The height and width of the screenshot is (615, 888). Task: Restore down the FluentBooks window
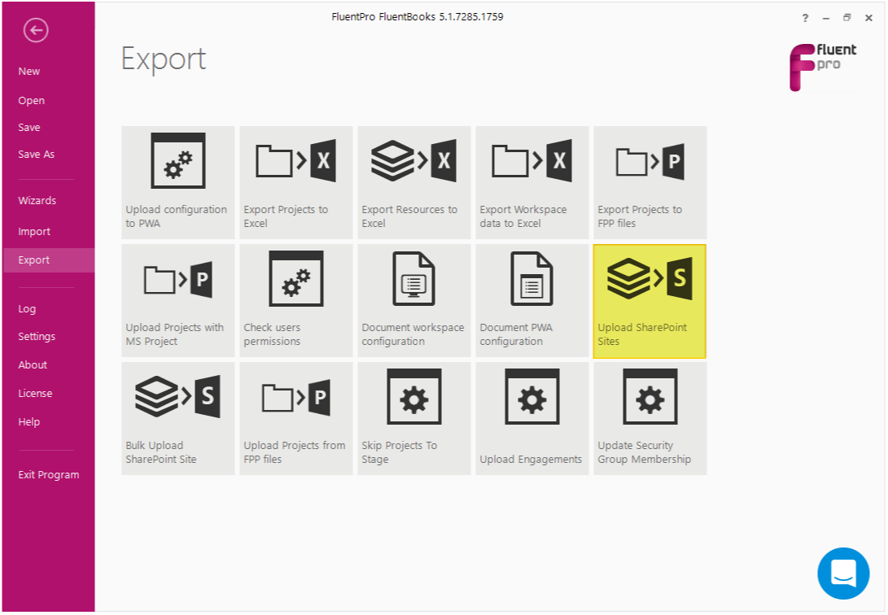846,18
